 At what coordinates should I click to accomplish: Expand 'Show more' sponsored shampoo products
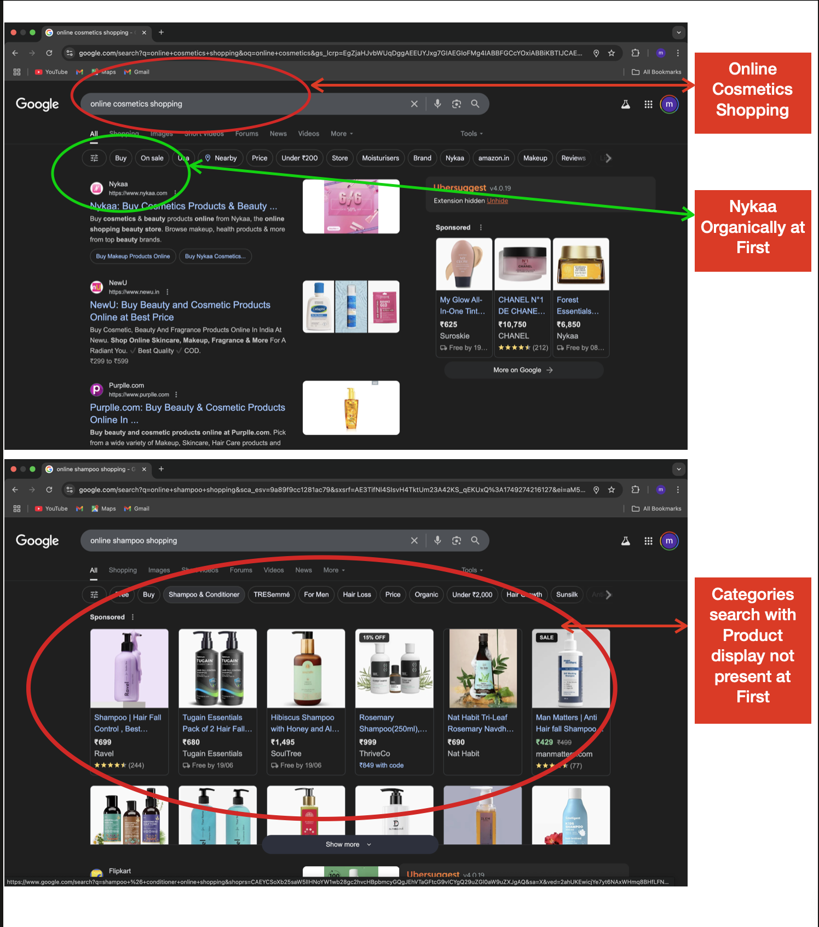[349, 844]
